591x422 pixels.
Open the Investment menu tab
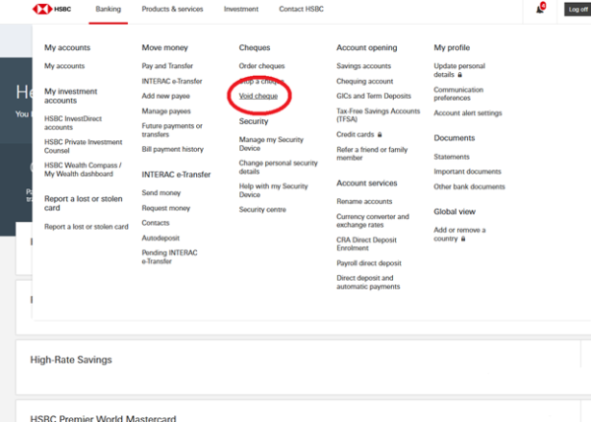click(241, 9)
